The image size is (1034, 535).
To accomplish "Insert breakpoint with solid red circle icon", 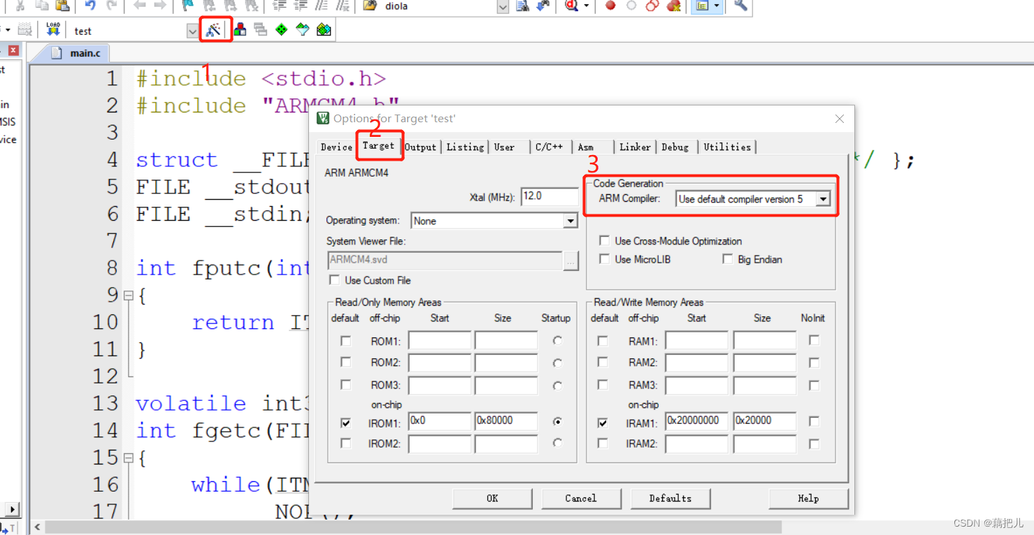I will point(610,6).
